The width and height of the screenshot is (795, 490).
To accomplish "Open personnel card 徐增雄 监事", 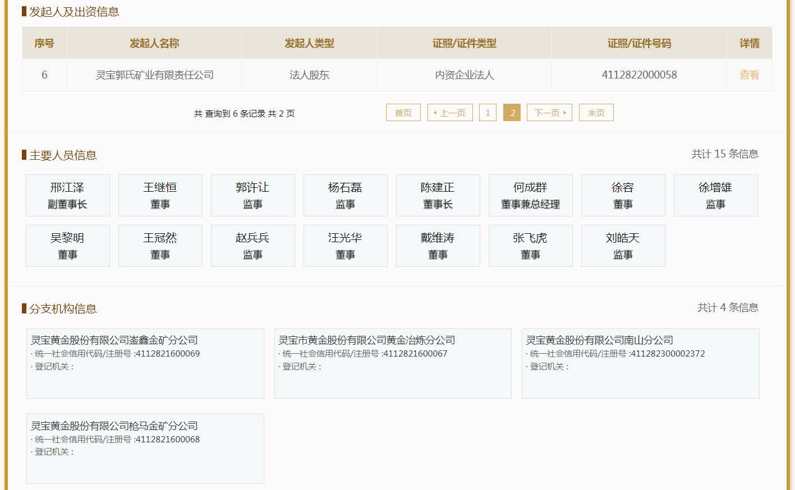I will click(x=715, y=195).
